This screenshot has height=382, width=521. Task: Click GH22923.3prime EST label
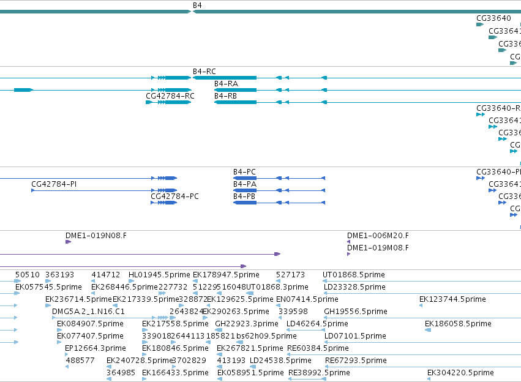click(x=247, y=324)
